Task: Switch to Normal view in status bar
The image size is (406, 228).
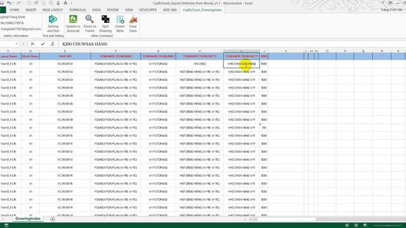Action: click(x=347, y=225)
